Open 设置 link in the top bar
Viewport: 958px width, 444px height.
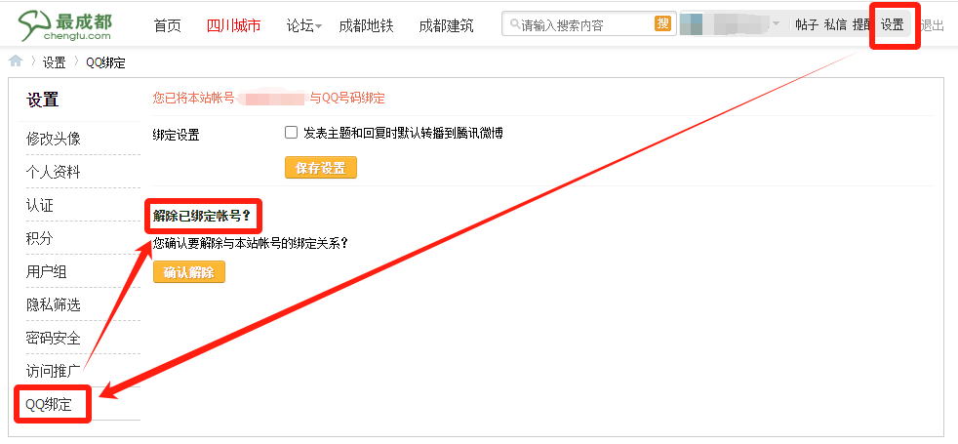click(892, 25)
